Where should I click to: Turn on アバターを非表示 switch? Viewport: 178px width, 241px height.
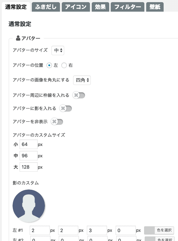tap(57, 122)
